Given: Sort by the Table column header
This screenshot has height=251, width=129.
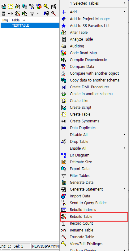Looking at the screenshot, I should tap(20, 20).
